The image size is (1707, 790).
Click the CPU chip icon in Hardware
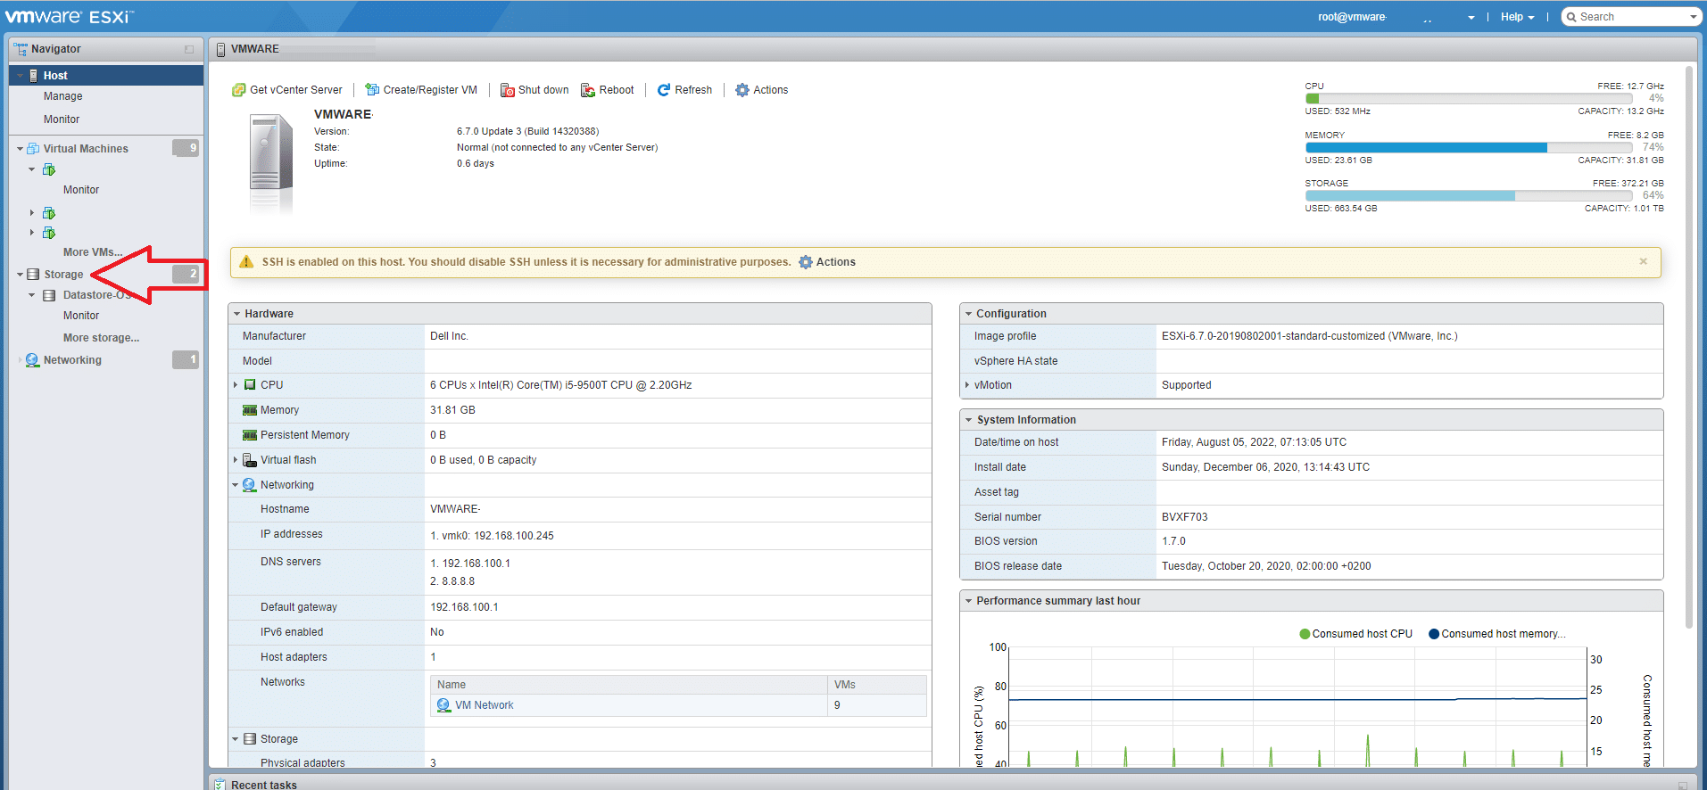coord(250,385)
